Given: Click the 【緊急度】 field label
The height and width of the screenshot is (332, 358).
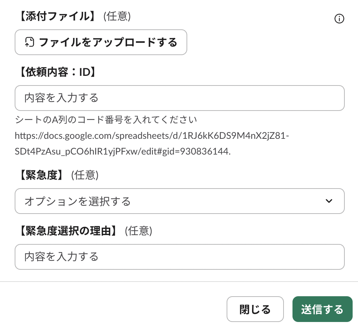Looking at the screenshot, I should click(x=42, y=175).
